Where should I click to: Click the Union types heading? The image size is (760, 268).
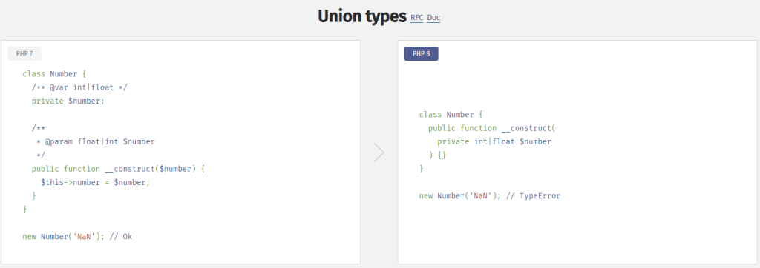click(362, 16)
